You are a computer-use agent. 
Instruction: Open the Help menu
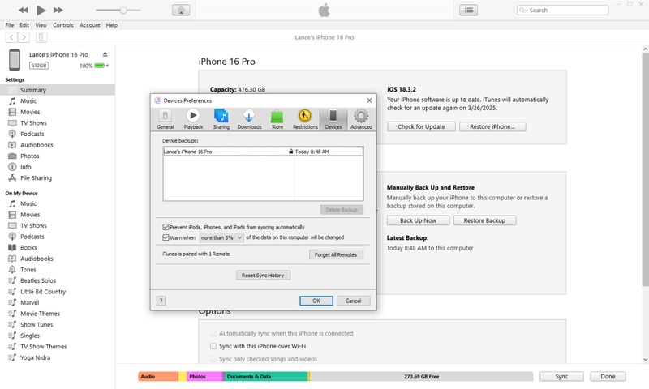click(x=112, y=25)
